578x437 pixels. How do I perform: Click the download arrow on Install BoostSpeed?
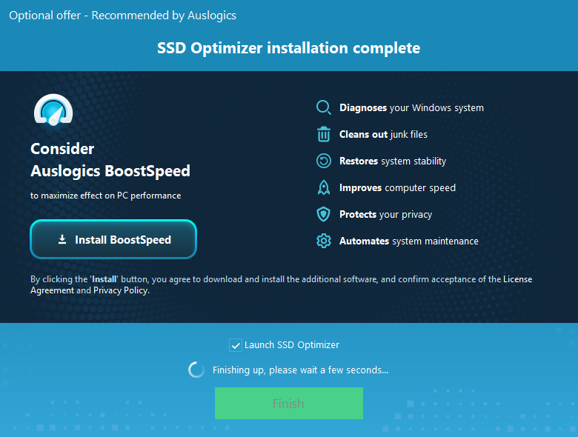click(x=62, y=239)
